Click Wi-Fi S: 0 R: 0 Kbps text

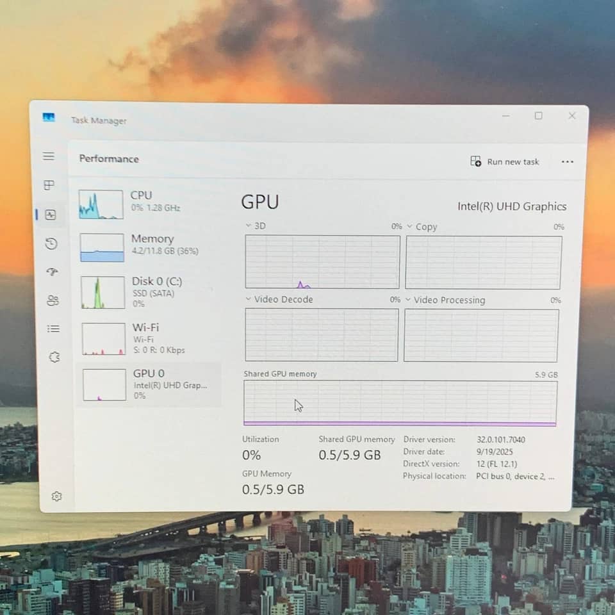click(159, 350)
